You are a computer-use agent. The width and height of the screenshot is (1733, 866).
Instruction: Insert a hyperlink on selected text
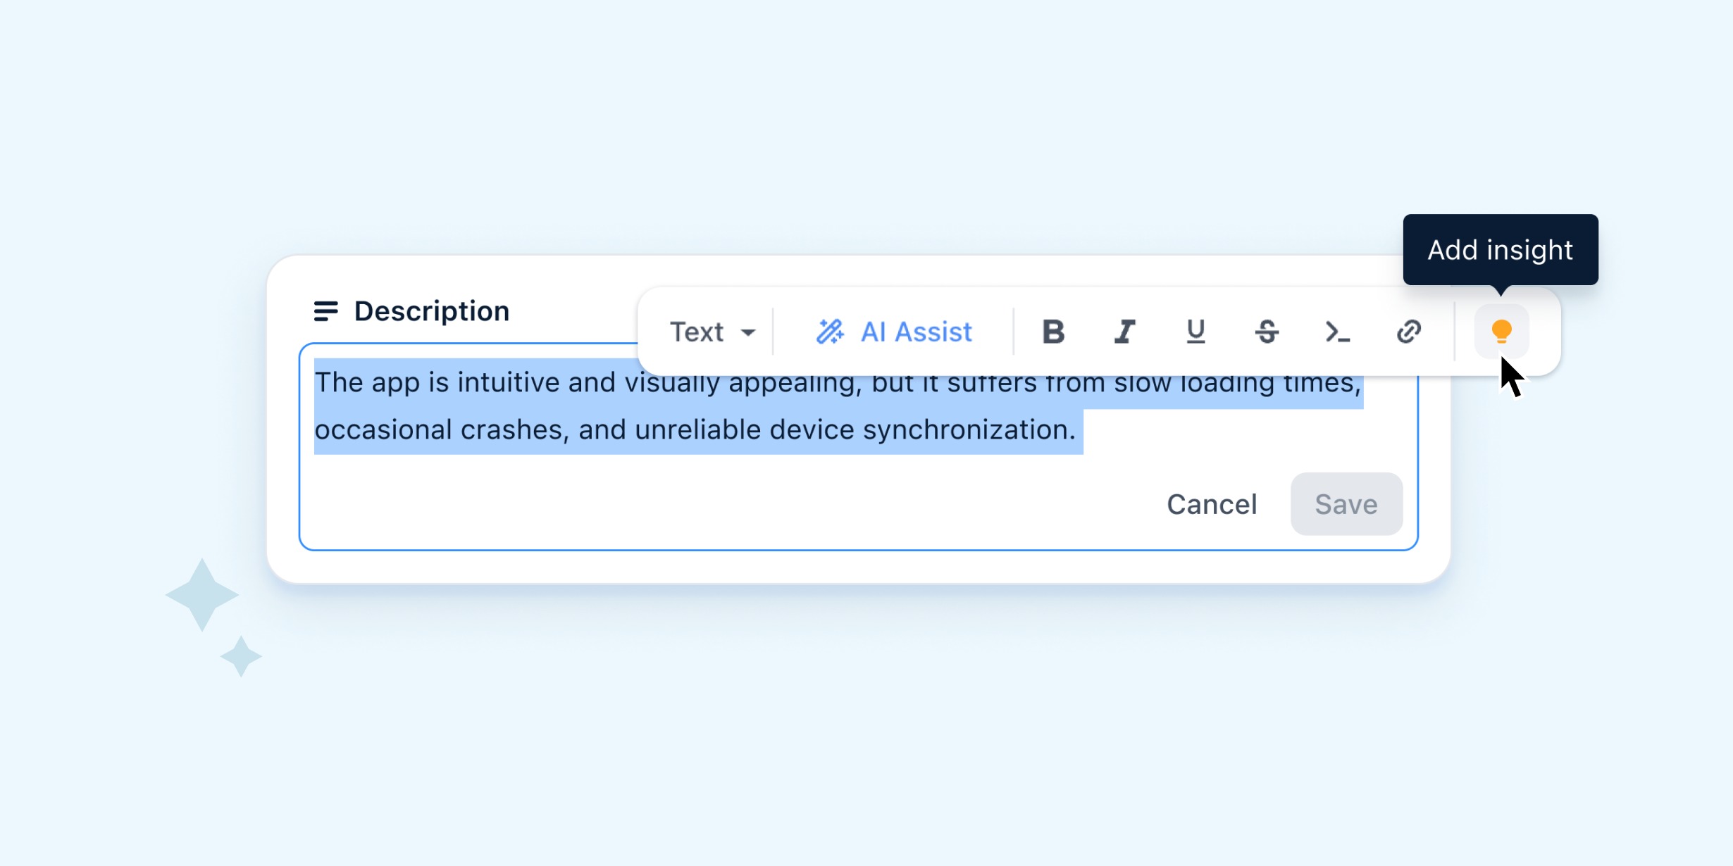tap(1409, 332)
